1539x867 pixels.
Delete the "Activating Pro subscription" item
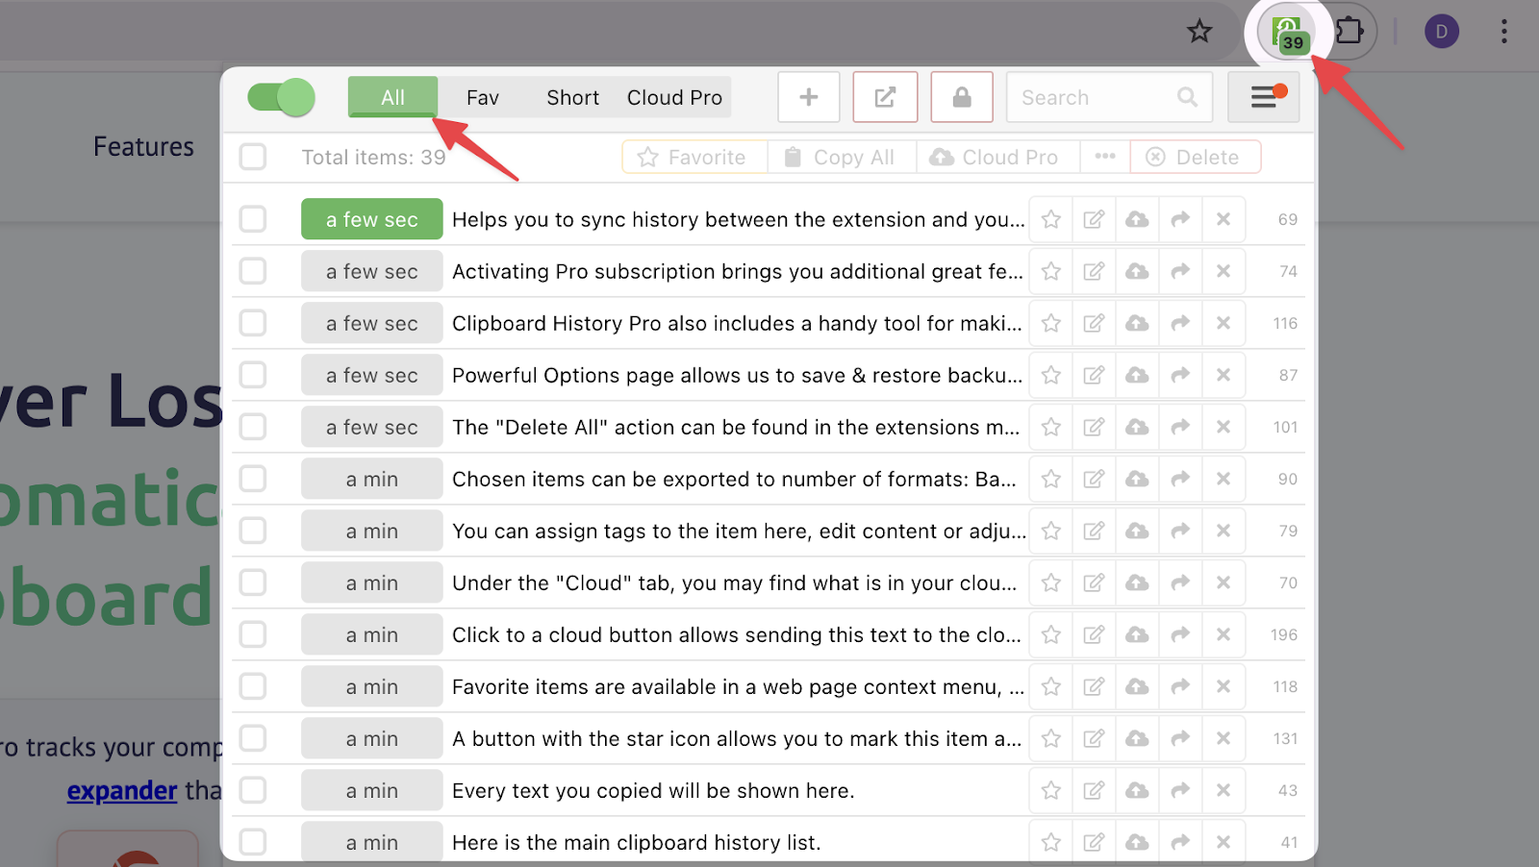1224,271
